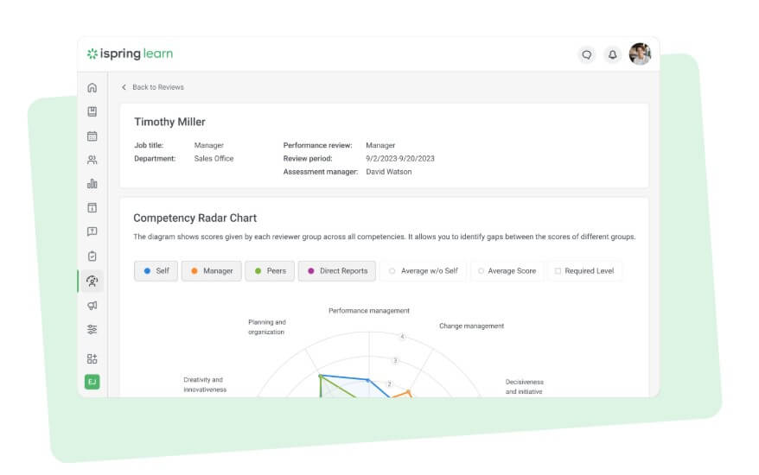Open the info page icon in sidebar

coord(92,207)
